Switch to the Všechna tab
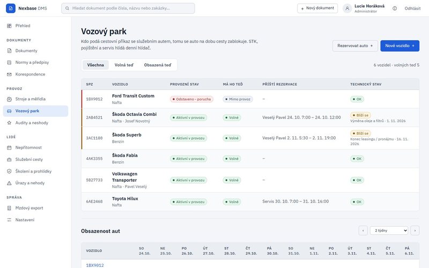This screenshot has height=268, width=429. click(x=95, y=65)
